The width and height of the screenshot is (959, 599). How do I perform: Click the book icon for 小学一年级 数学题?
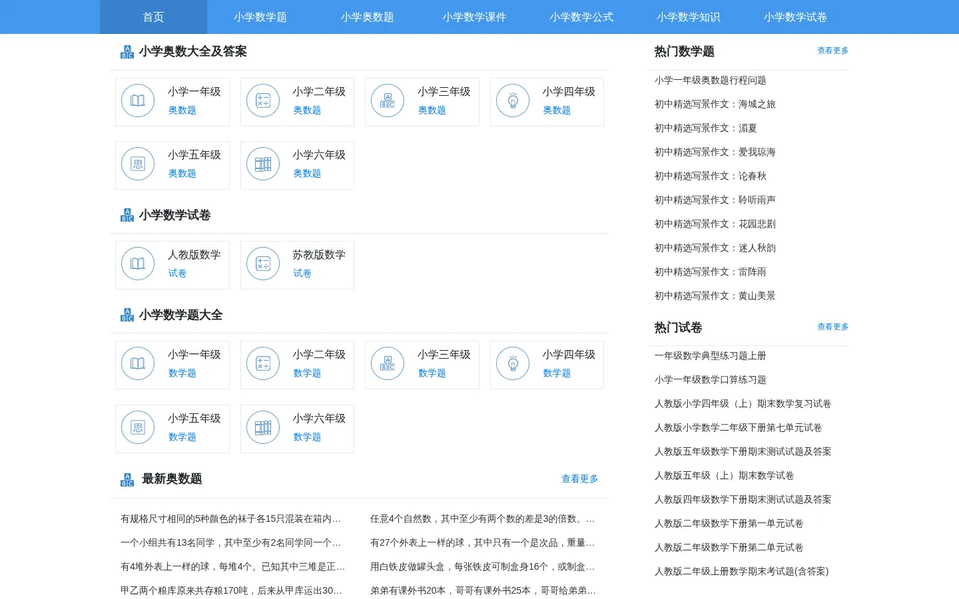tap(138, 363)
